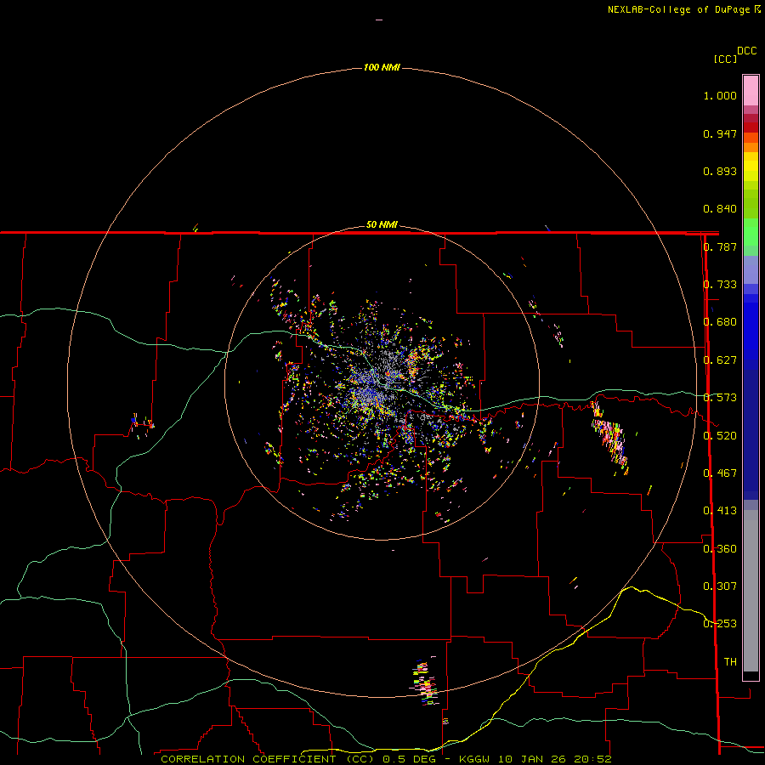The height and width of the screenshot is (765, 765).
Task: Click the 50 NMI range ring label
Action: (x=382, y=225)
